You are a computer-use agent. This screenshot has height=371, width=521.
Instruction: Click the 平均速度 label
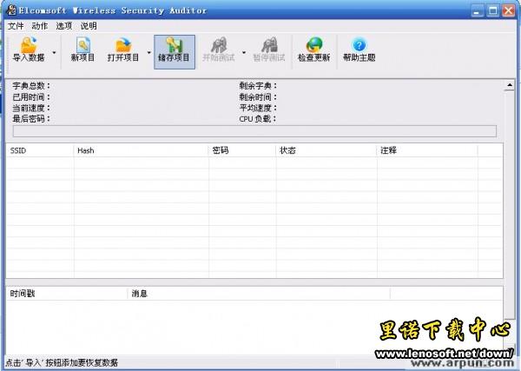(258, 108)
